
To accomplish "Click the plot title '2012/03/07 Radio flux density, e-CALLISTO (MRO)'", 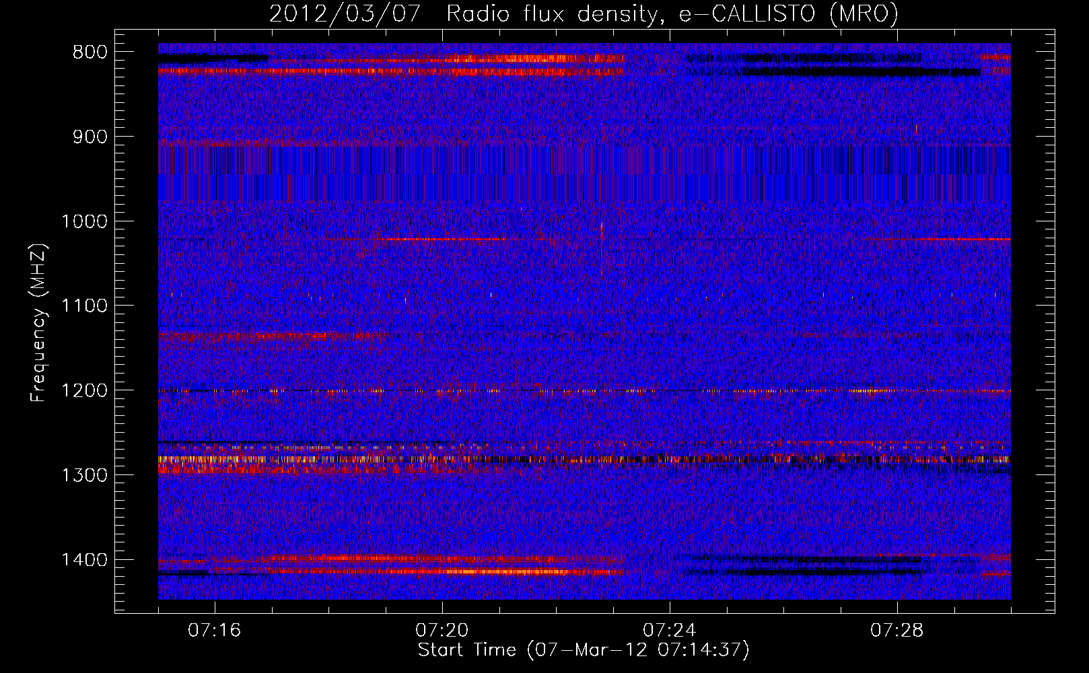I will pyautogui.click(x=584, y=13).
